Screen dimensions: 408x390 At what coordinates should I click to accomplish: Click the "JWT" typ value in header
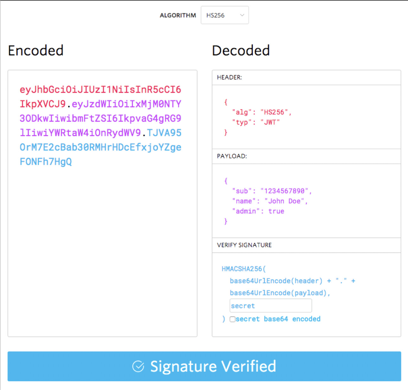270,122
